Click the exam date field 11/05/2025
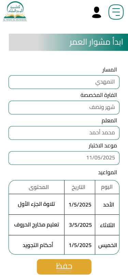The image size is (128, 279). pos(64,158)
